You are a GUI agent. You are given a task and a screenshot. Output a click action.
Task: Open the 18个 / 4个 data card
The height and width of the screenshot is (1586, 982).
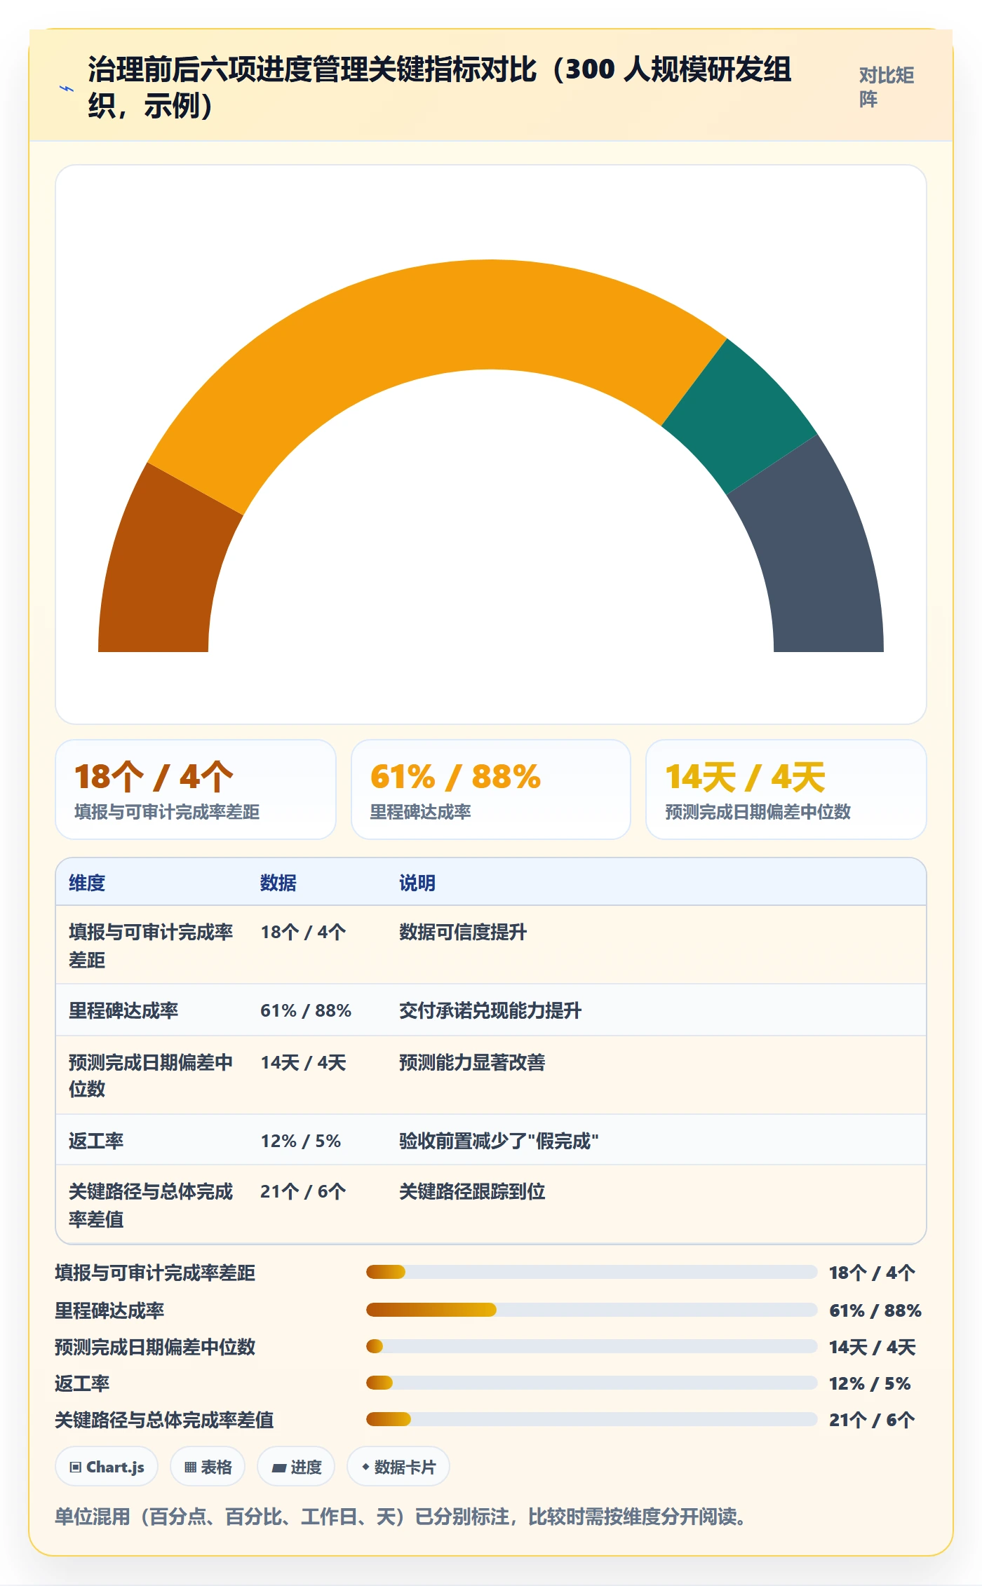coord(196,789)
